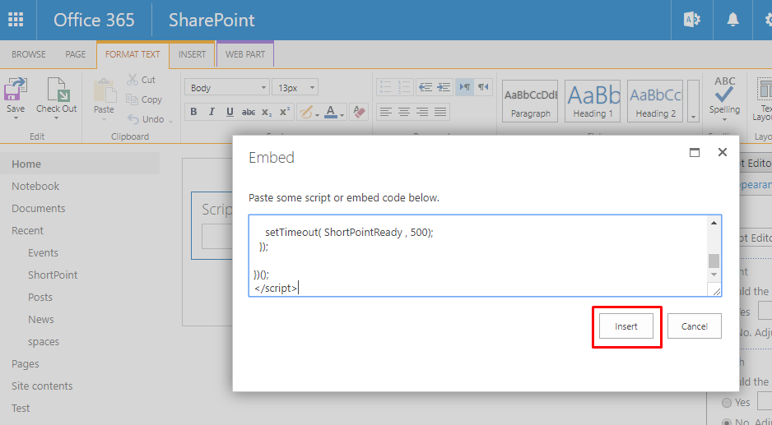Increase the indent

(x=444, y=88)
